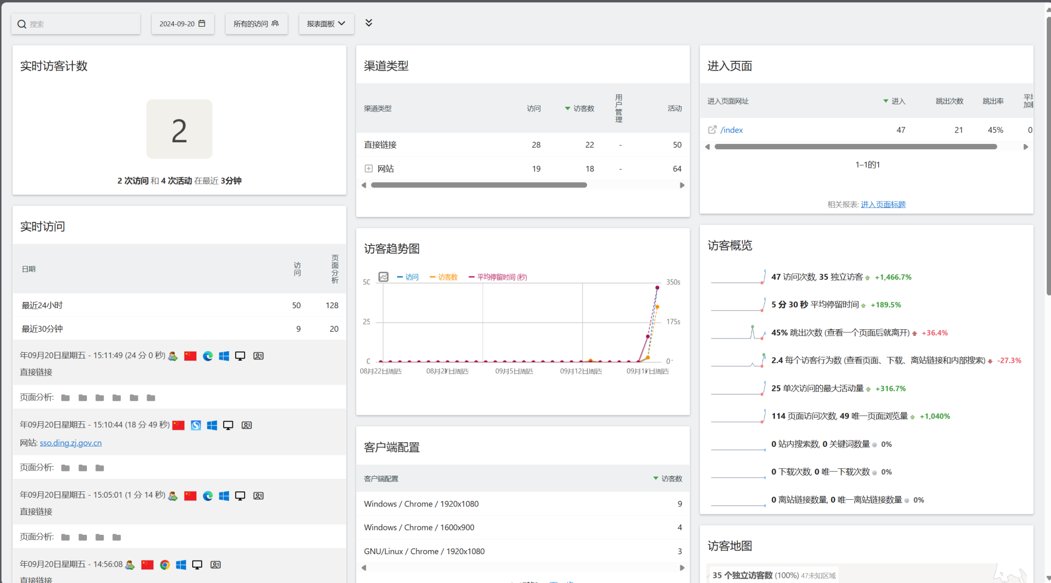Click the chart metrics picker icon

(x=383, y=277)
